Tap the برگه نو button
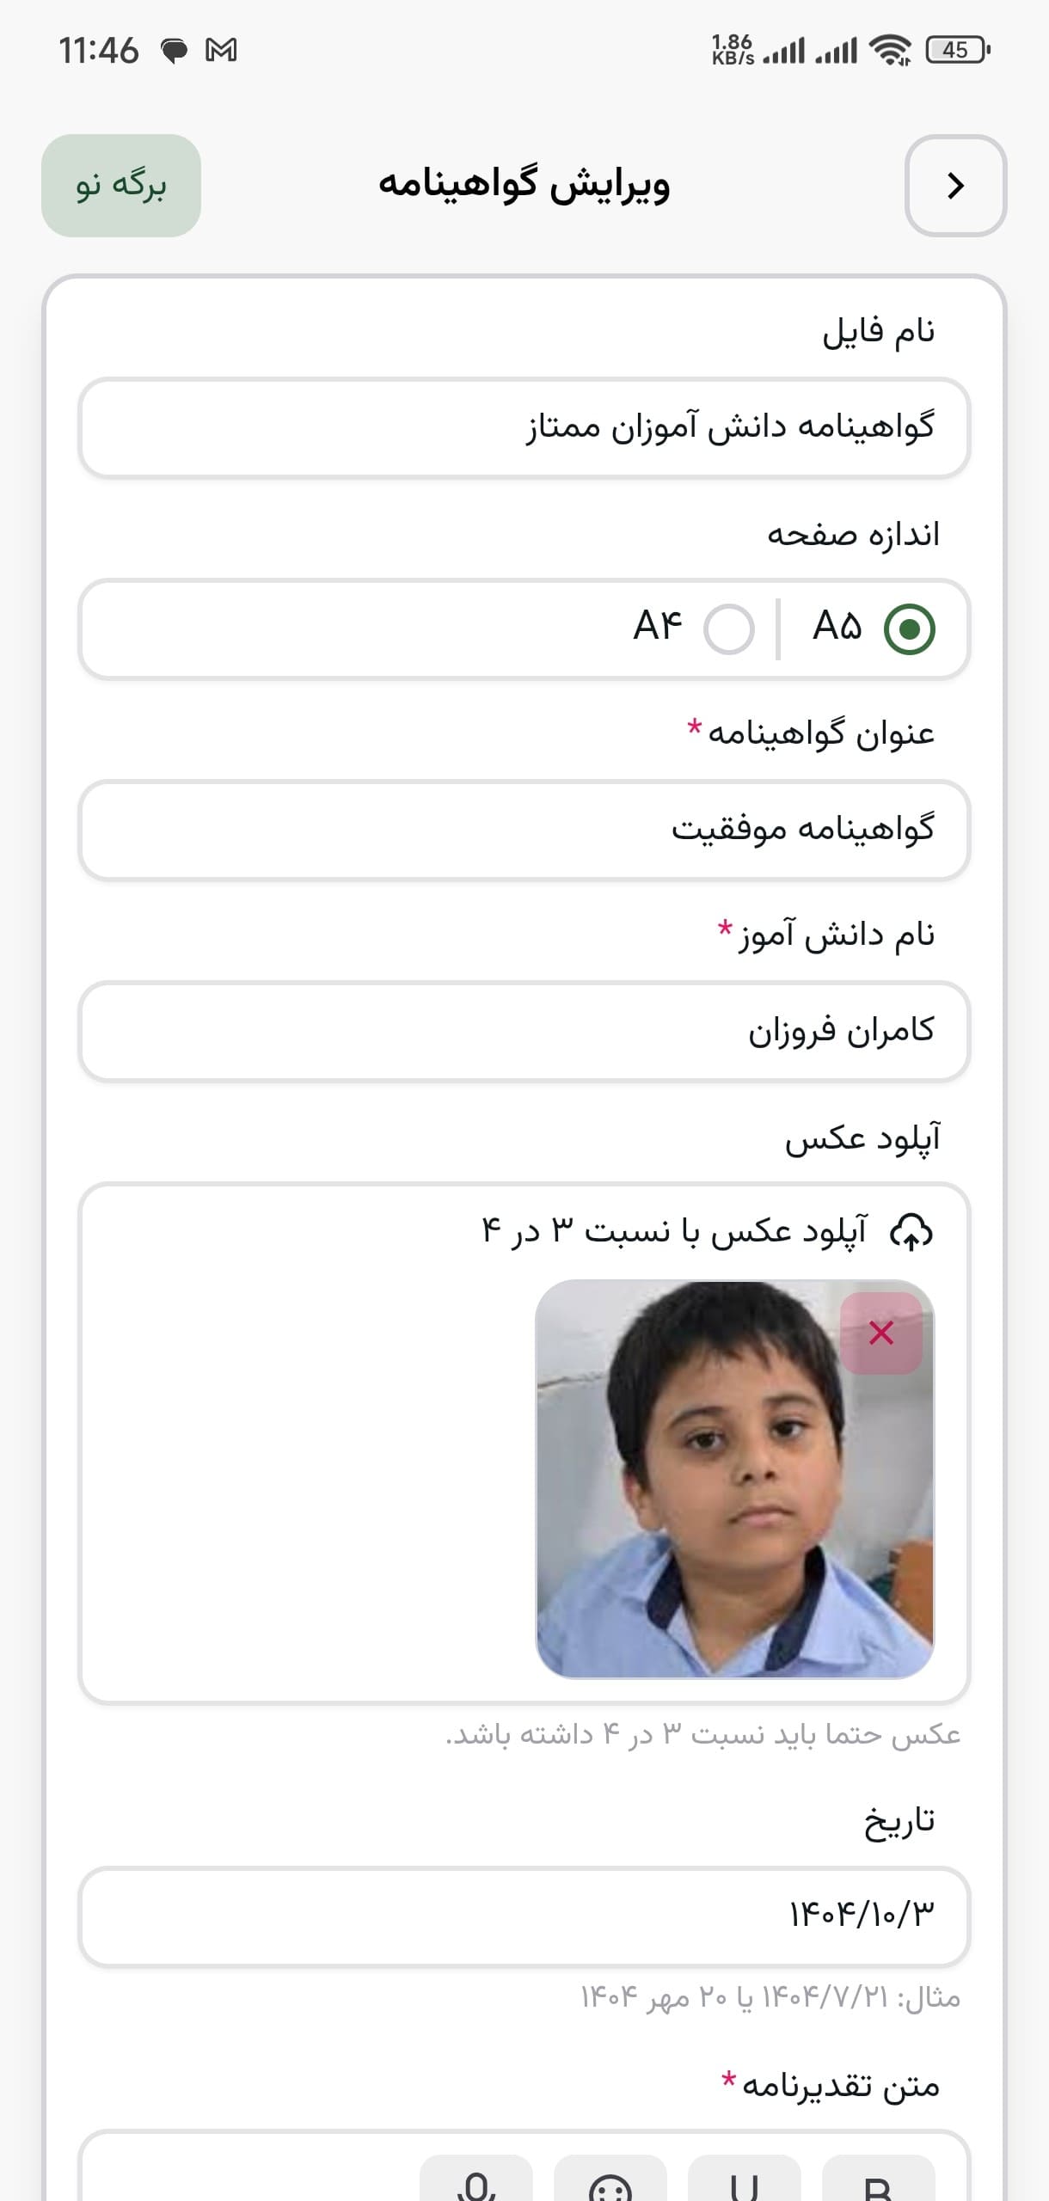The image size is (1049, 2201). [121, 186]
